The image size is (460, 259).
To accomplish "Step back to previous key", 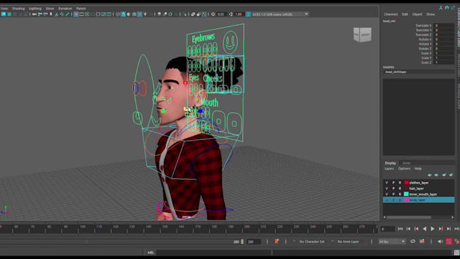I will pyautogui.click(x=416, y=229).
